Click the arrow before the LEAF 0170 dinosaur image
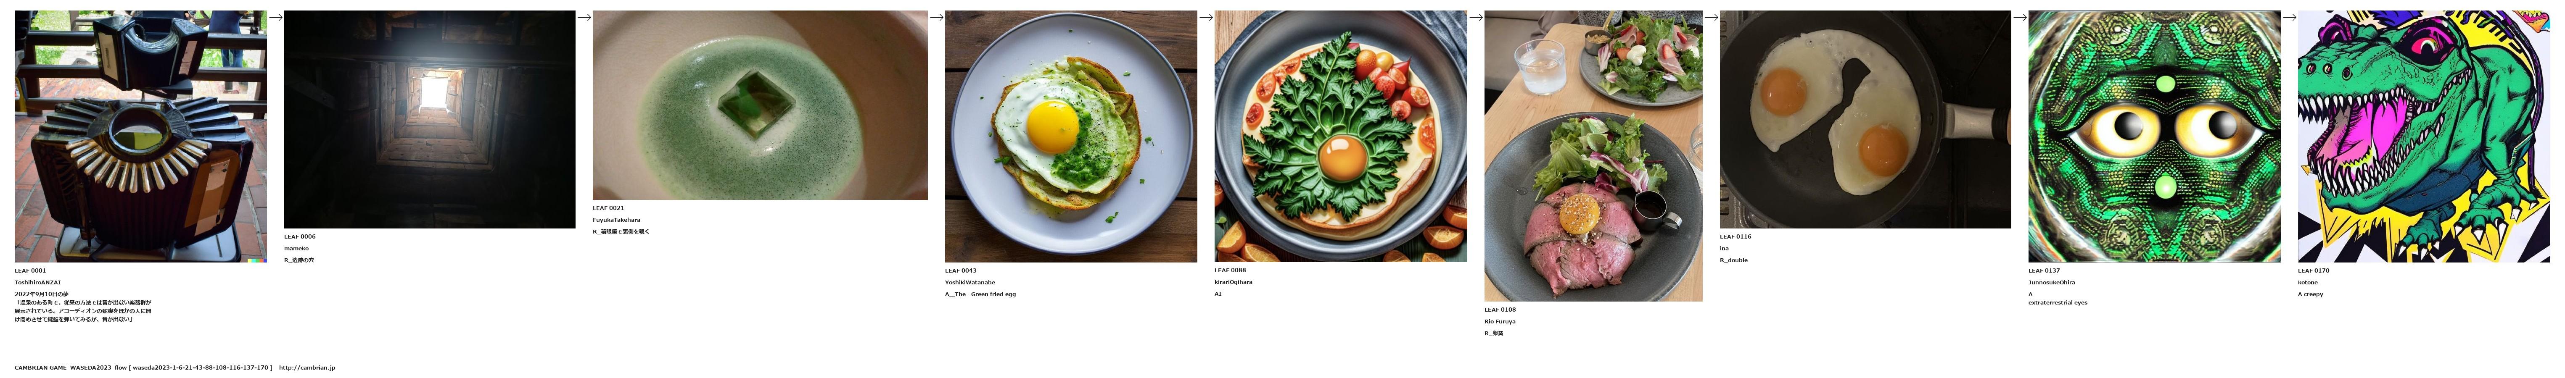2565x378 pixels. tap(2289, 17)
